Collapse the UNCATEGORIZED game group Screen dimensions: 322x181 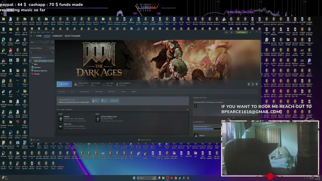[x=38, y=58]
